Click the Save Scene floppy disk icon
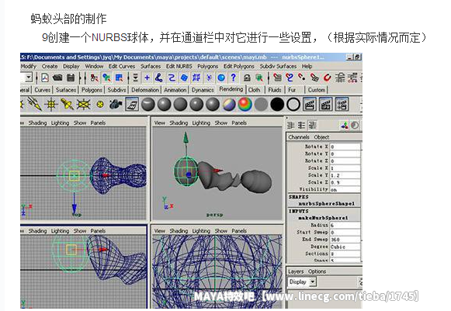 pos(71,78)
